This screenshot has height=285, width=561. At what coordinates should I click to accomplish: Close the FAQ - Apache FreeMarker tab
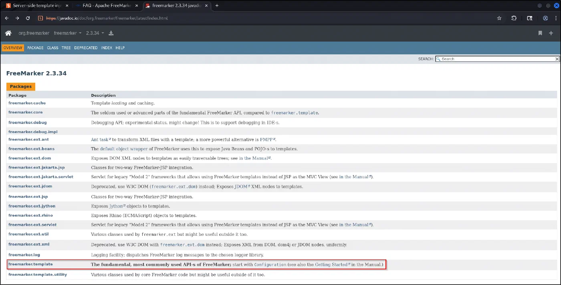(x=137, y=6)
